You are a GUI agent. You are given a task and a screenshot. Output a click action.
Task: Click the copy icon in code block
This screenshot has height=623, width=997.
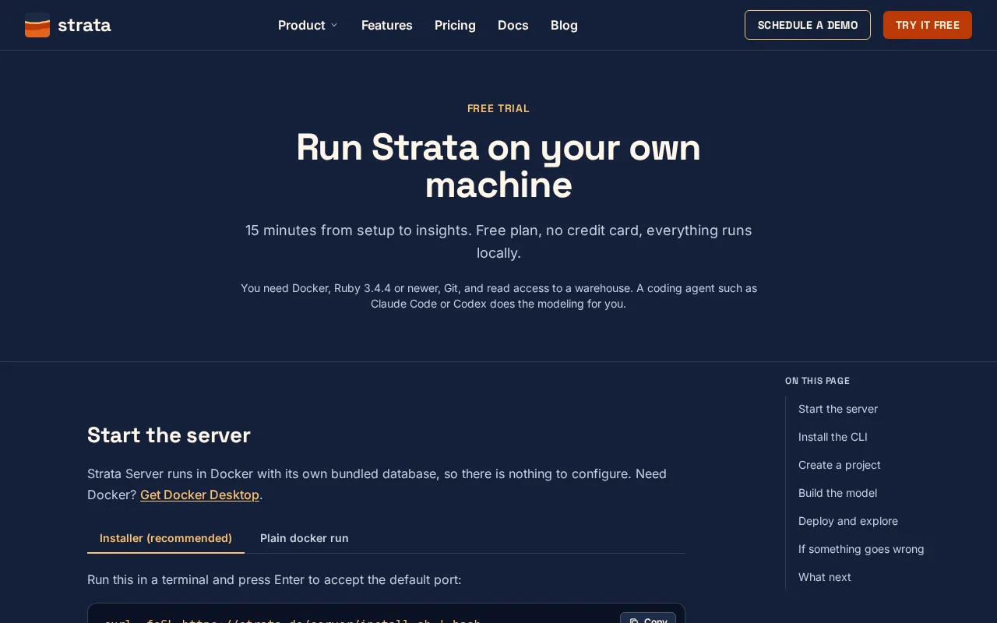click(x=634, y=620)
